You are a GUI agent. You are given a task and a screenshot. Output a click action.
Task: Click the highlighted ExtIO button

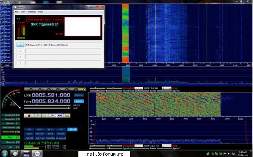pyautogui.click(x=79, y=101)
